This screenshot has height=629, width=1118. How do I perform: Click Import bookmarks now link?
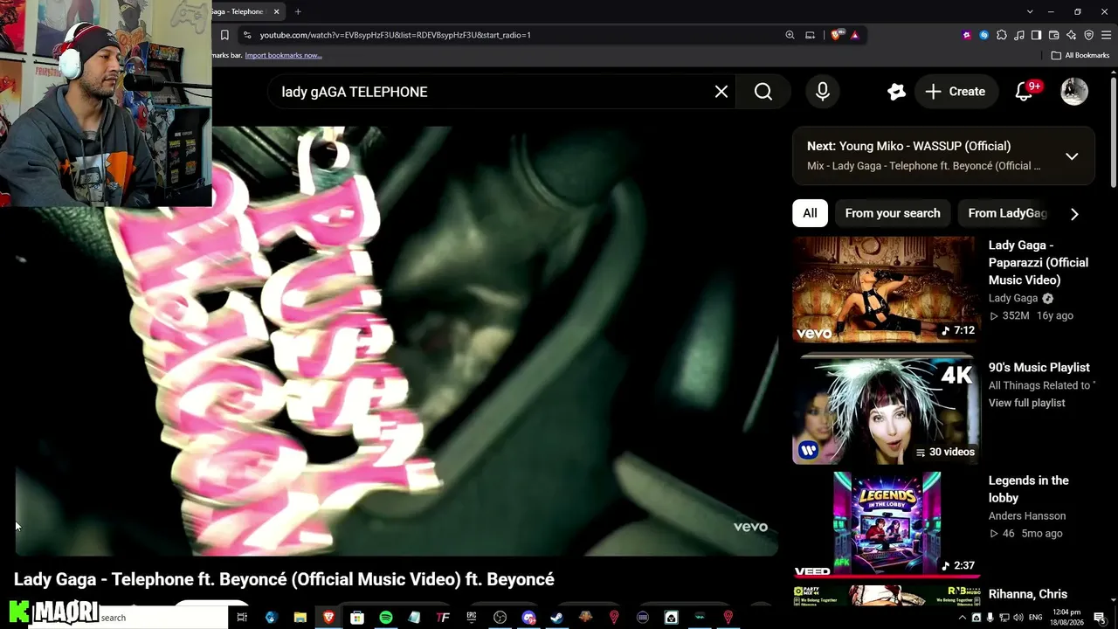click(x=283, y=55)
